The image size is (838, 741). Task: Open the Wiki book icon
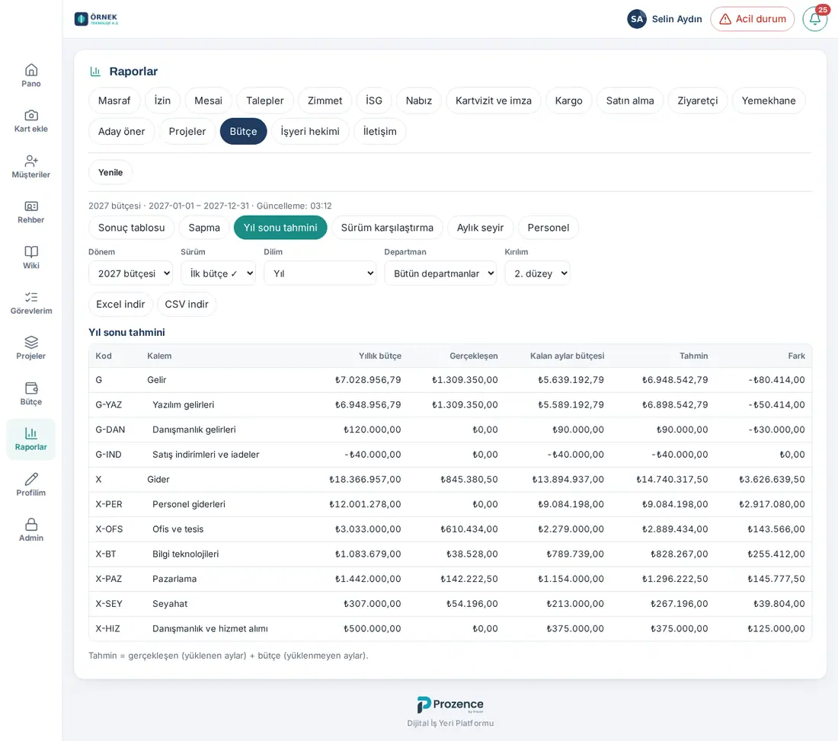pos(31,251)
